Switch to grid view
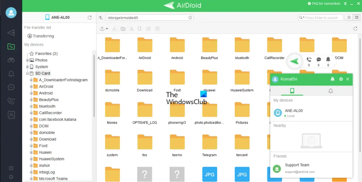The image size is (362, 182). tap(356, 17)
